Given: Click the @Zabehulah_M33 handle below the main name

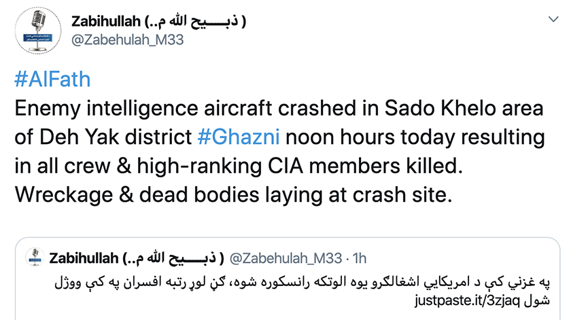Looking at the screenshot, I should (127, 40).
